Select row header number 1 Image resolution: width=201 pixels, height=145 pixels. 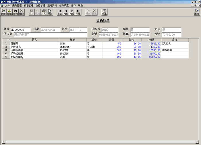tap(6, 43)
